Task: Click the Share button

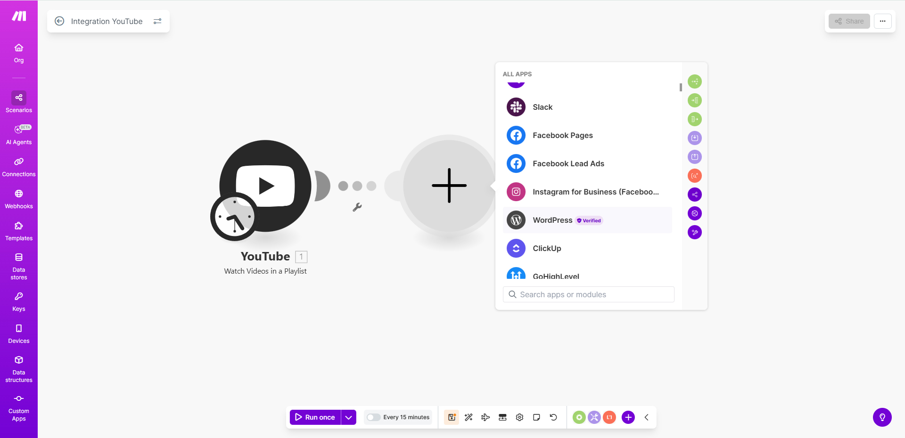Action: point(849,21)
